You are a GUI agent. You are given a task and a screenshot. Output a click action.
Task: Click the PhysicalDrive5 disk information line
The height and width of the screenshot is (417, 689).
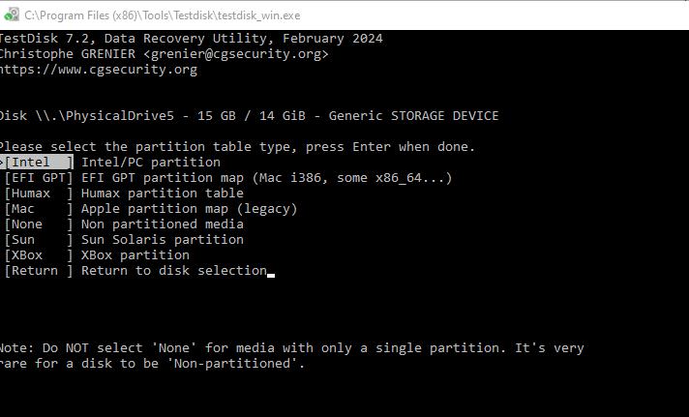[x=248, y=116]
